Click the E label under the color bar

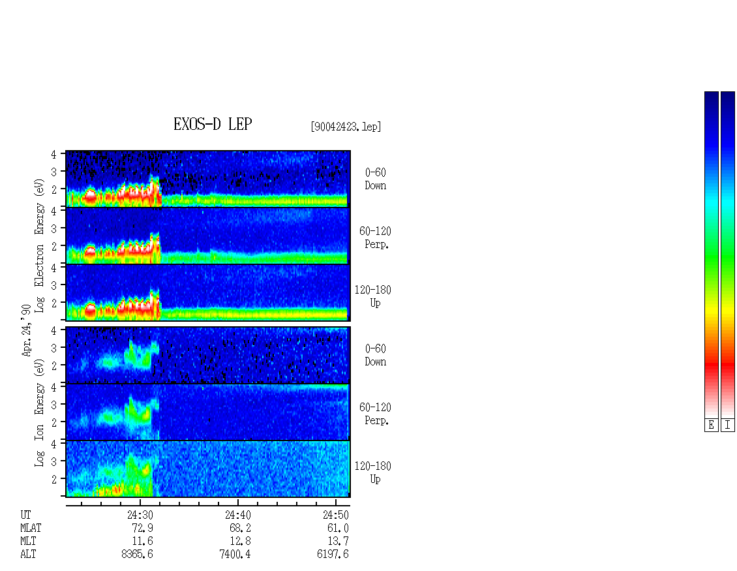pos(711,425)
